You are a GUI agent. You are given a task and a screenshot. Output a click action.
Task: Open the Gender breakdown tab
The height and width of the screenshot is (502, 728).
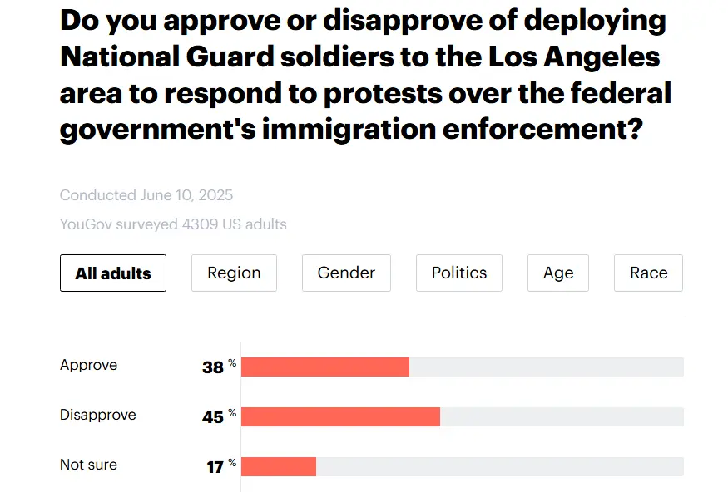click(346, 273)
